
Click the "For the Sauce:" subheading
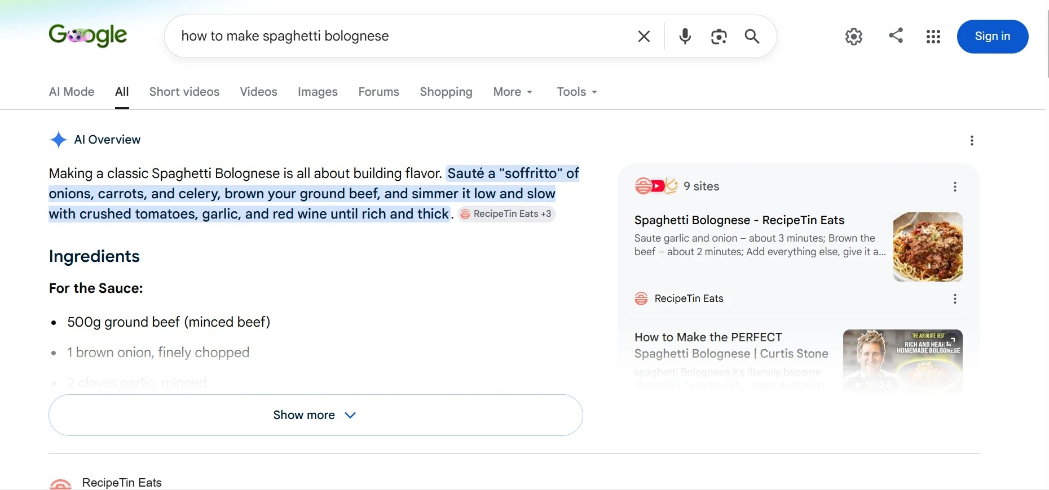(x=96, y=288)
